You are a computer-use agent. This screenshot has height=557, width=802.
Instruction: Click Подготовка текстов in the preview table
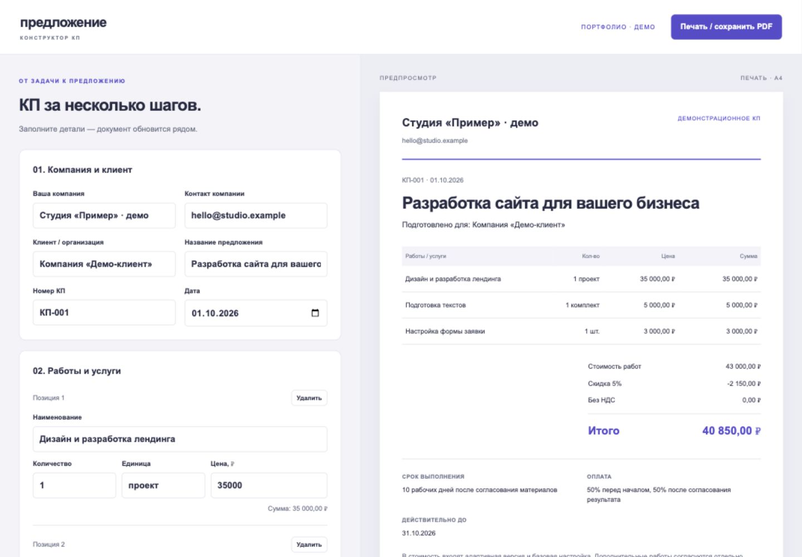pyautogui.click(x=436, y=305)
